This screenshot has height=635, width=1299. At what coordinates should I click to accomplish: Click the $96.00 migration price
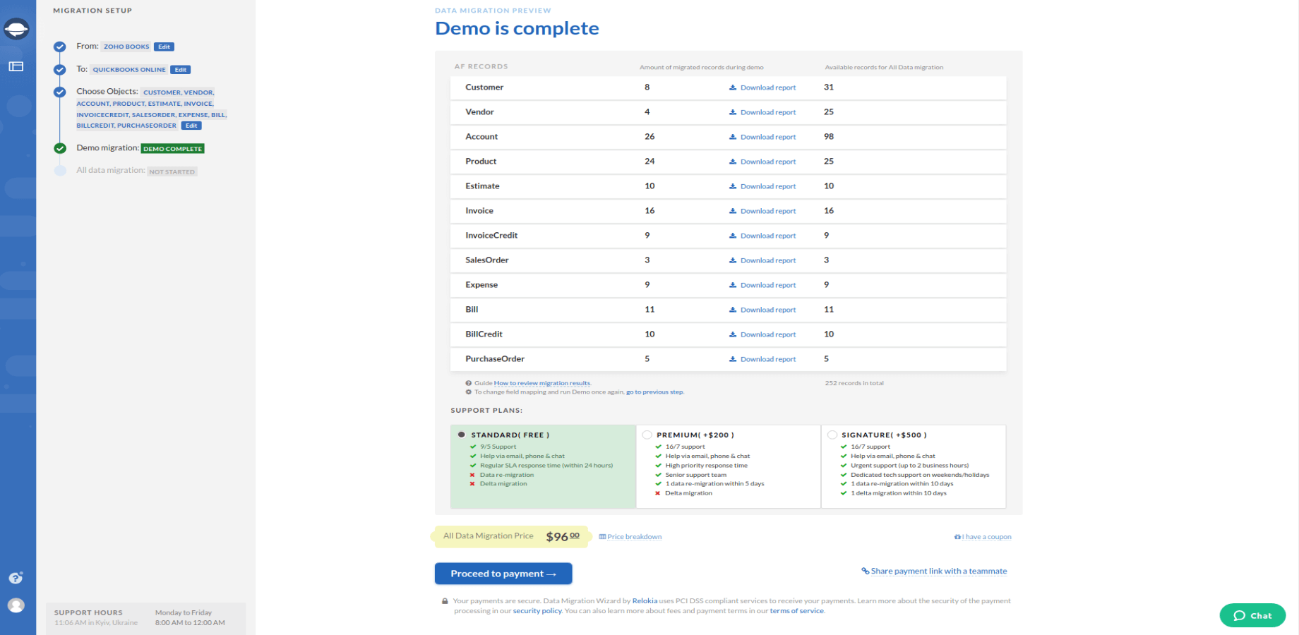tap(563, 537)
